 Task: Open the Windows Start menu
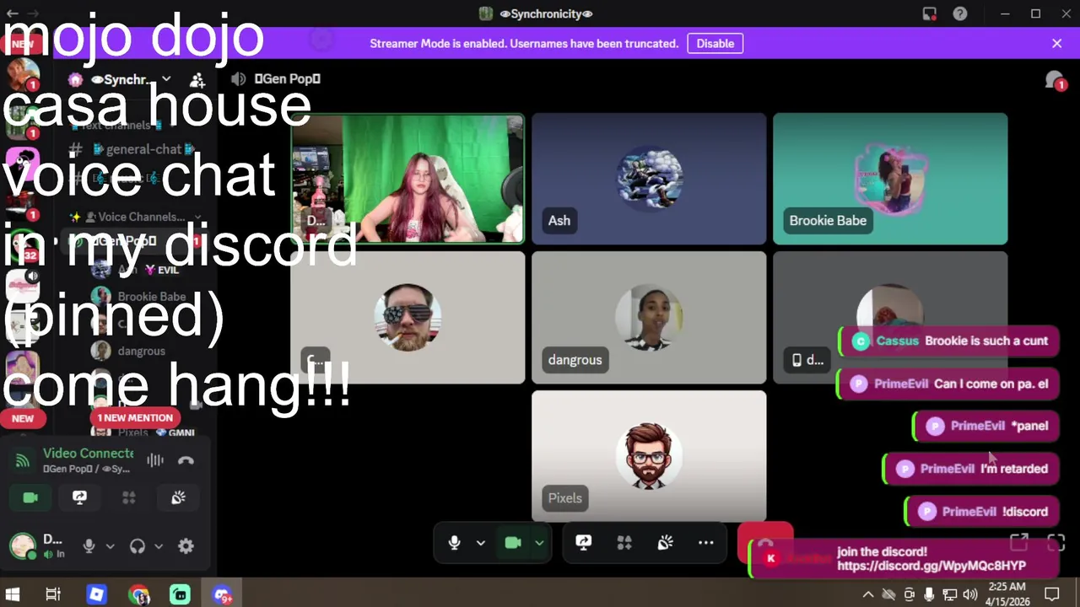(x=13, y=594)
